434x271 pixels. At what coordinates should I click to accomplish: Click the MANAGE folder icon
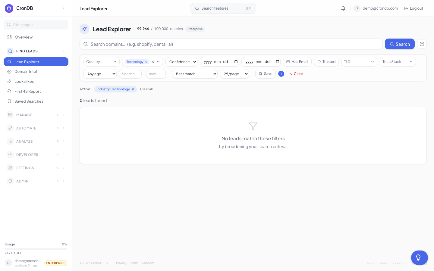click(10, 115)
